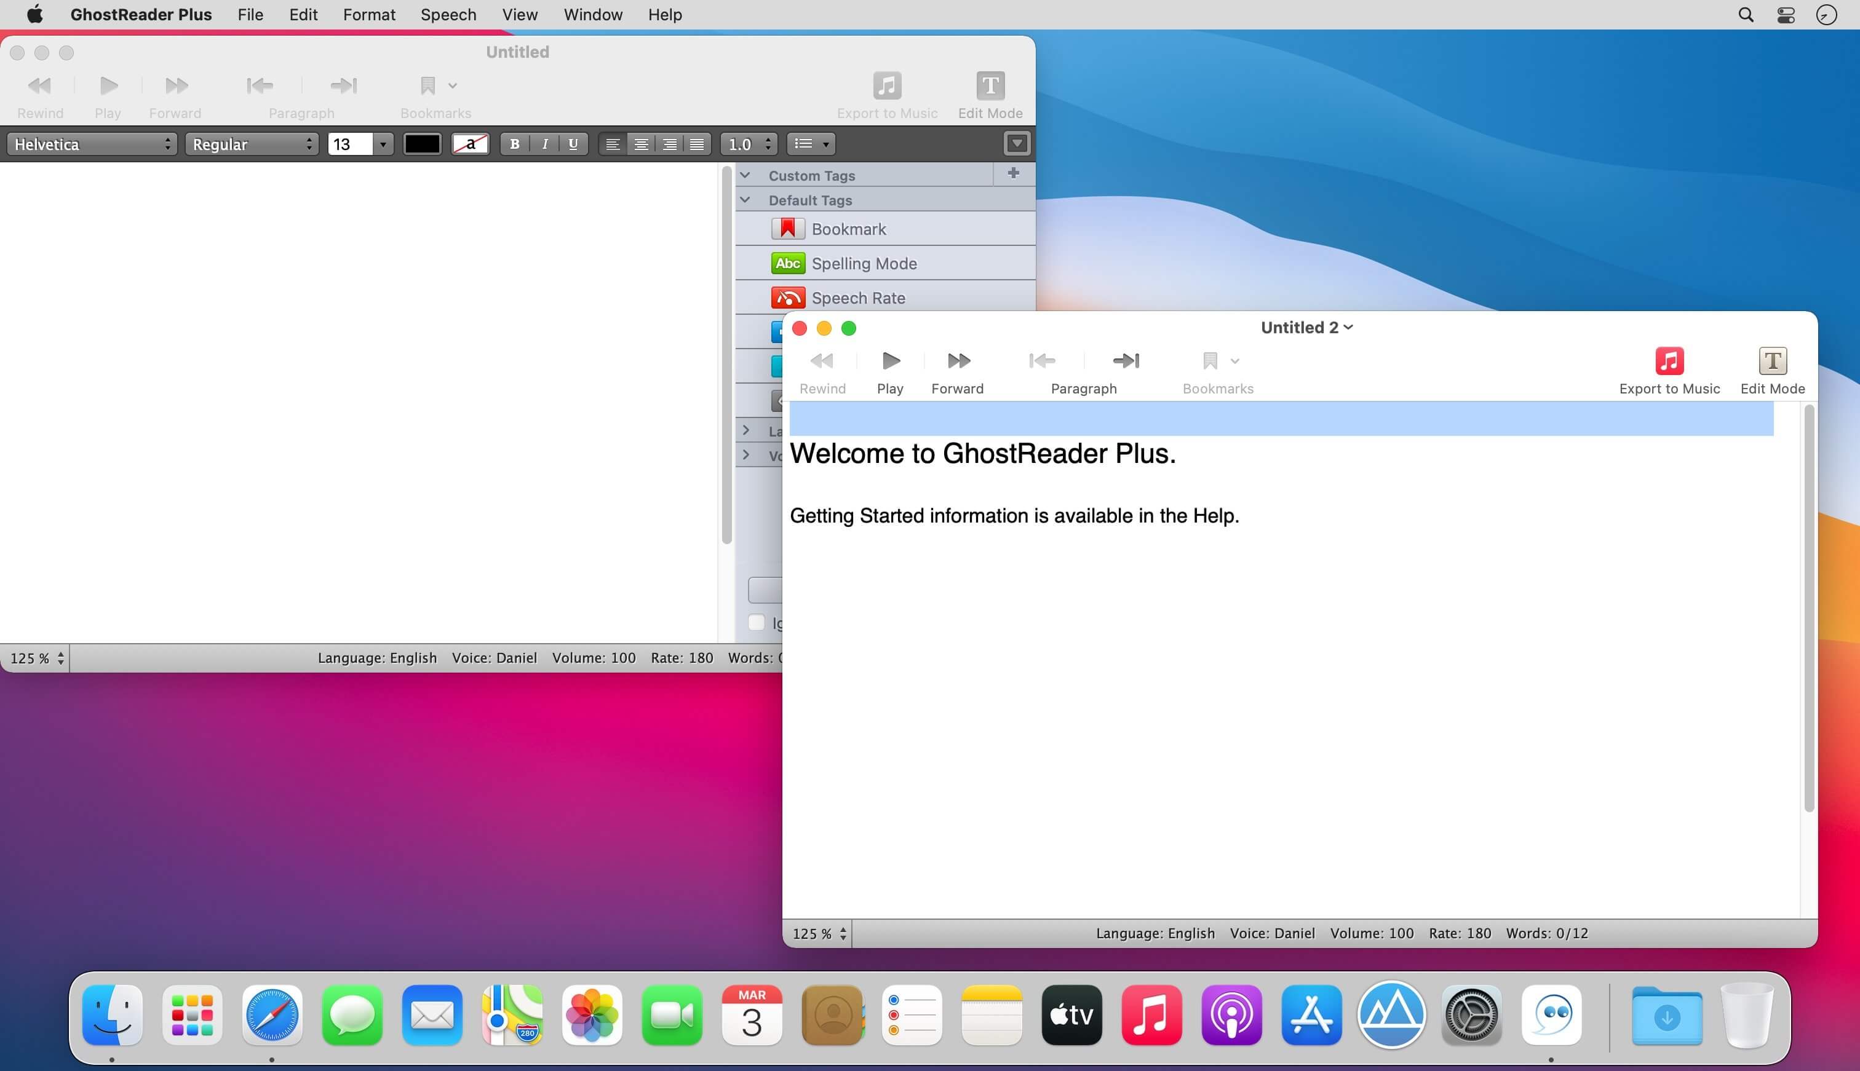This screenshot has height=1071, width=1860.
Task: Open the Untitled 2 title dropdown chevron
Action: click(x=1348, y=327)
